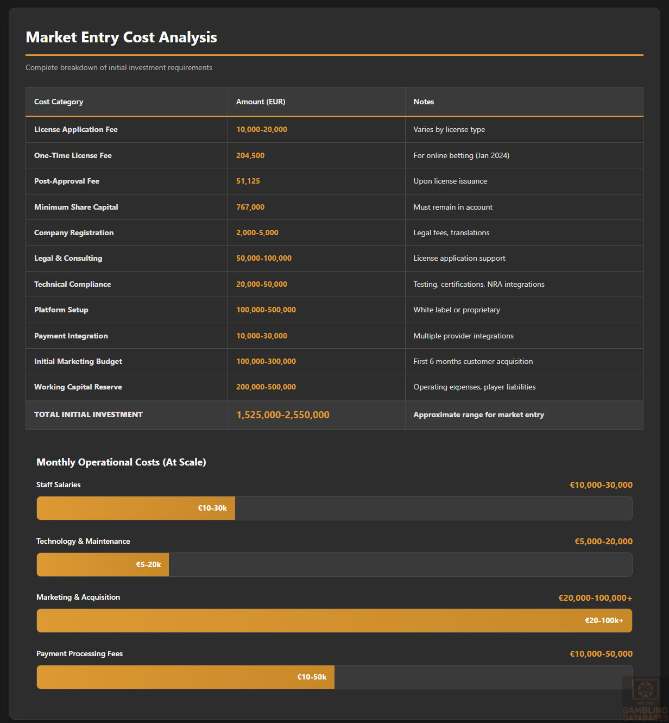
Task: Click the Cost Category column header
Action: (59, 102)
